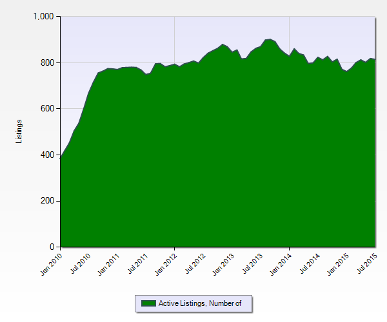387x322 pixels.
Task: Click the 'Jul 2011' x-axis label
Action: pyautogui.click(x=138, y=263)
